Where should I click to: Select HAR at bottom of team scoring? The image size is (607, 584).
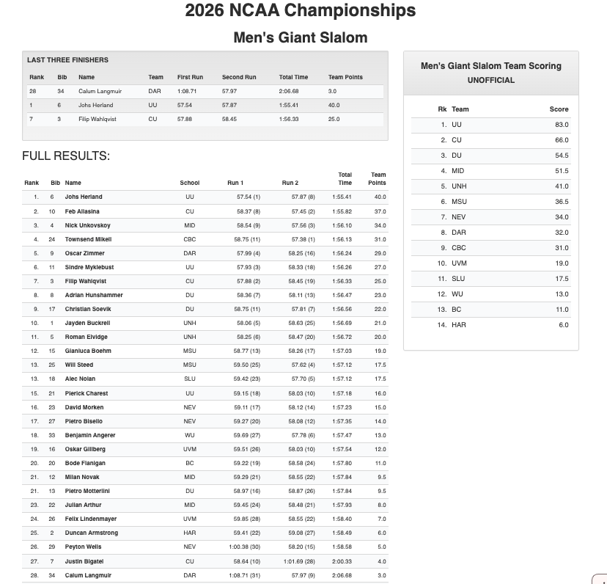coord(459,325)
